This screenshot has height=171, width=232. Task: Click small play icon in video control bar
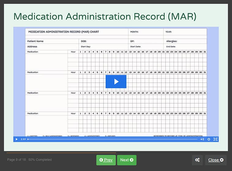[x=16, y=139]
